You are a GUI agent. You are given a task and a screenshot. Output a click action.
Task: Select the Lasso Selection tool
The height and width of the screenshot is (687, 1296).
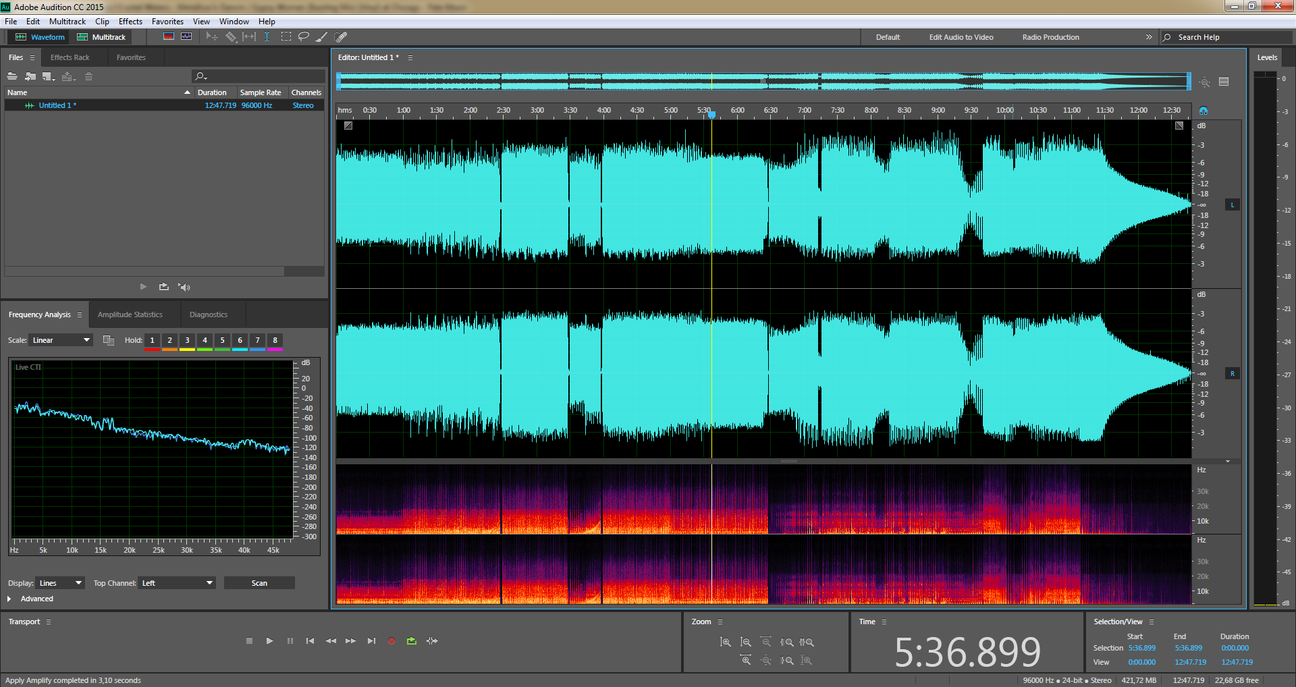point(304,37)
